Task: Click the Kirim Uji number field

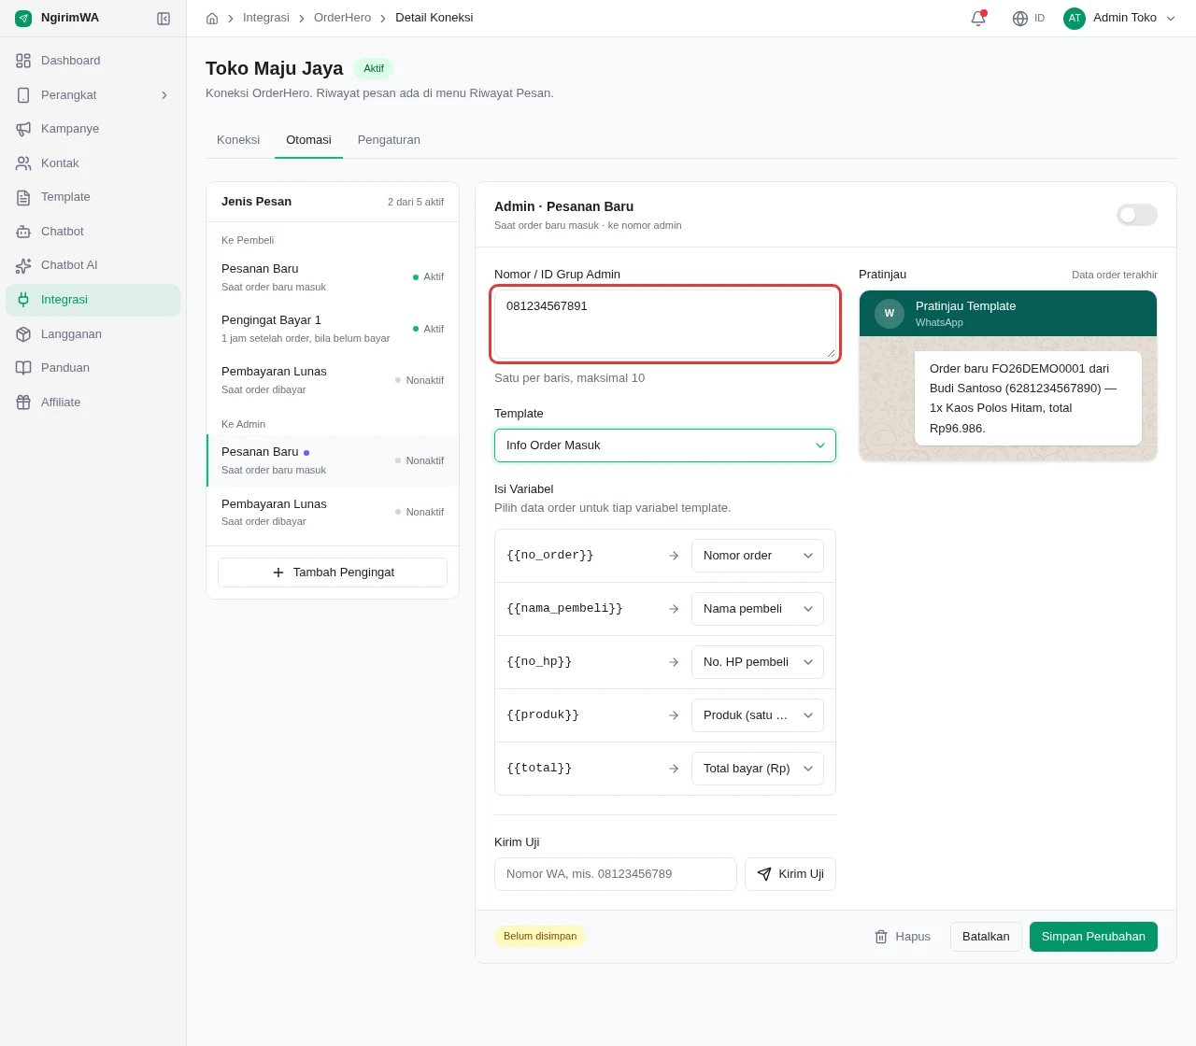Action: point(616,874)
